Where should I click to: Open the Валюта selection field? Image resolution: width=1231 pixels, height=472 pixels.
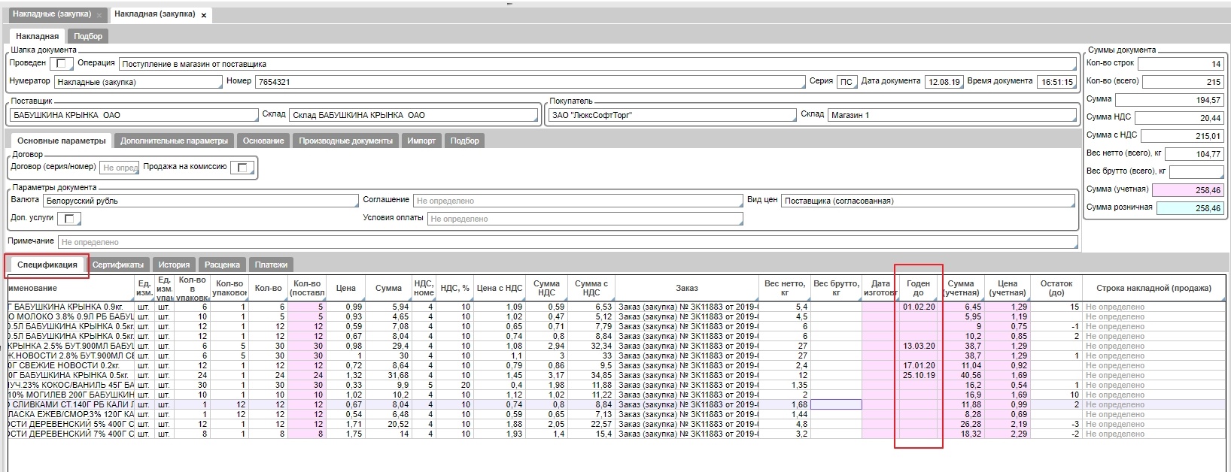pos(199,201)
